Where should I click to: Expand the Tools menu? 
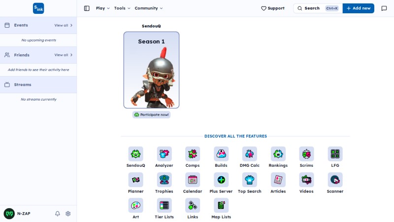[x=122, y=8]
